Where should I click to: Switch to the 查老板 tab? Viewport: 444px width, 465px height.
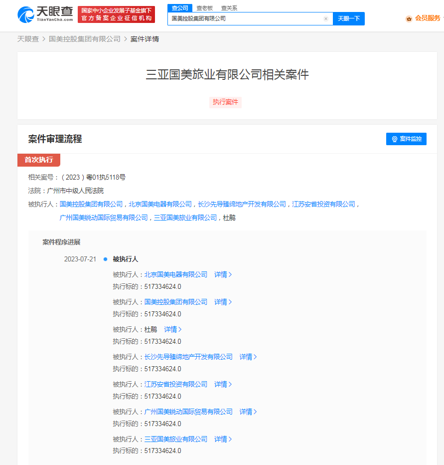pos(205,8)
